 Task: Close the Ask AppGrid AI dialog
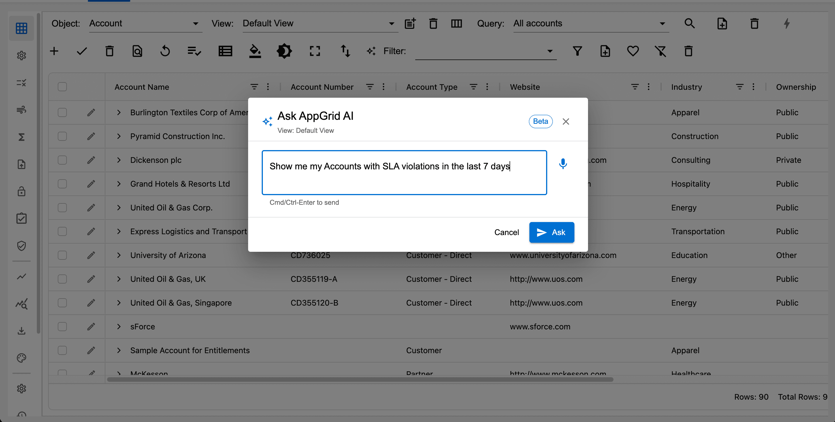pos(566,122)
